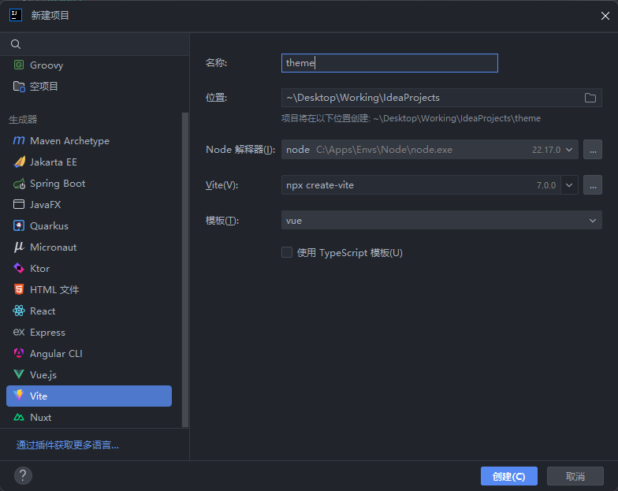
Task: Click the Vue.js icon
Action: 19,374
